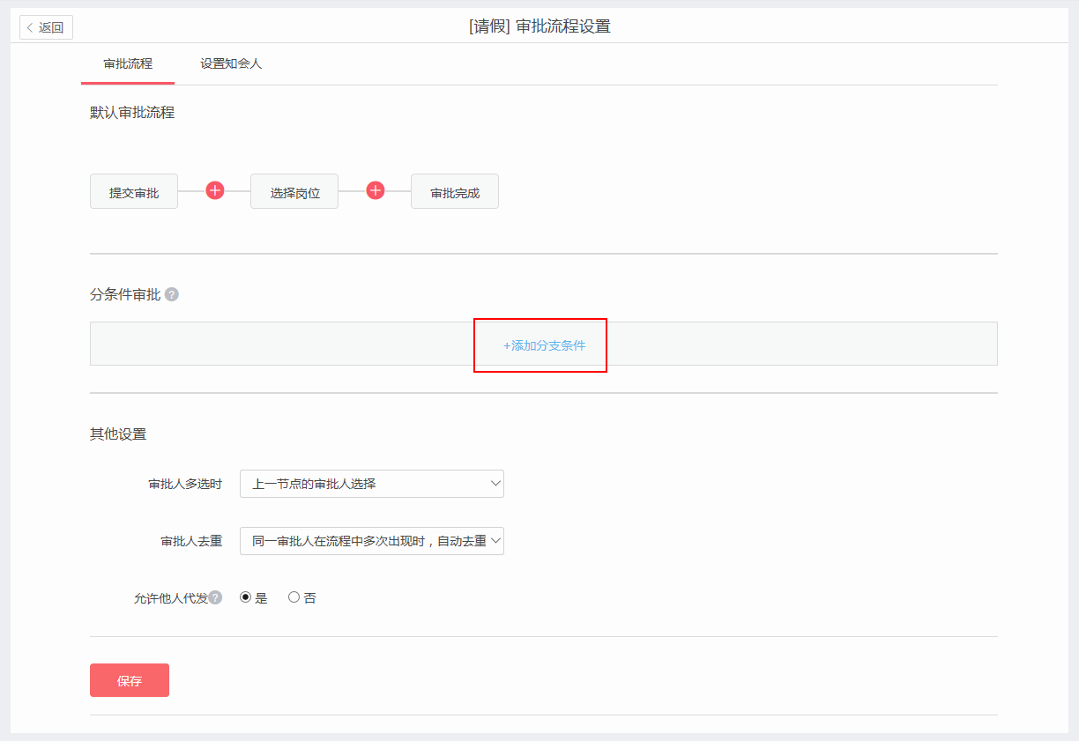Click the 默认审批流程 heading text
This screenshot has width=1079, height=741.
pos(132,113)
